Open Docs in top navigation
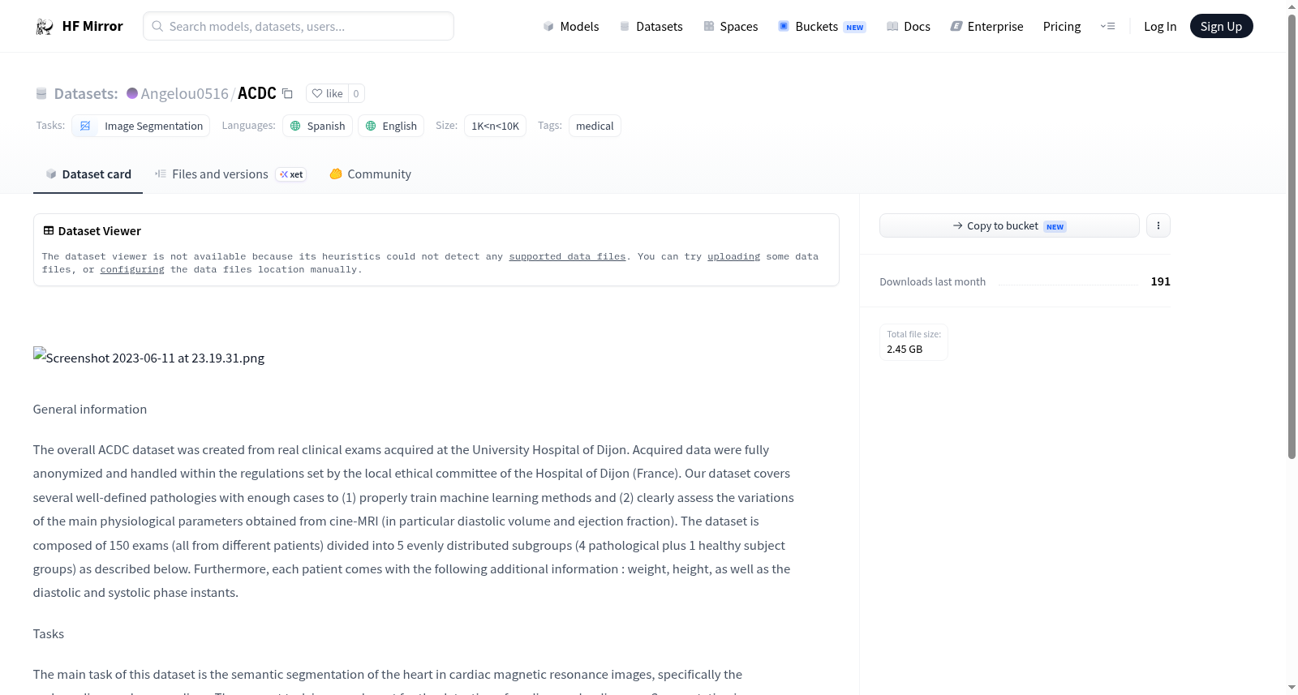1298x695 pixels. pos(908,26)
